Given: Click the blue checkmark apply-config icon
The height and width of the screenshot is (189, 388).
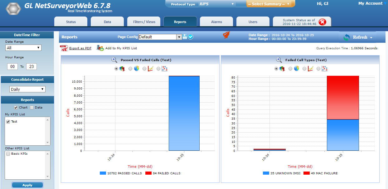Looking at the screenshot, I should pyautogui.click(x=191, y=37).
